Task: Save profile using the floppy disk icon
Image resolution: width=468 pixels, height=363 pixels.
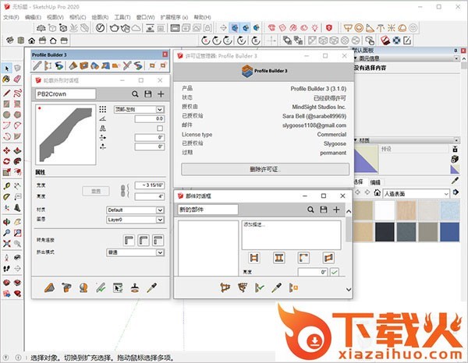Action: click(x=146, y=93)
